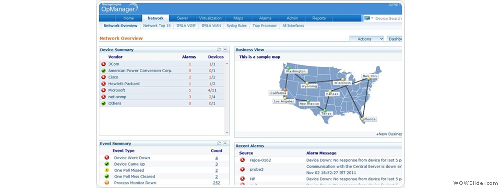The height and width of the screenshot is (188, 501).
Task: Click Device Came Up count 3
Action: pyautogui.click(x=216, y=164)
